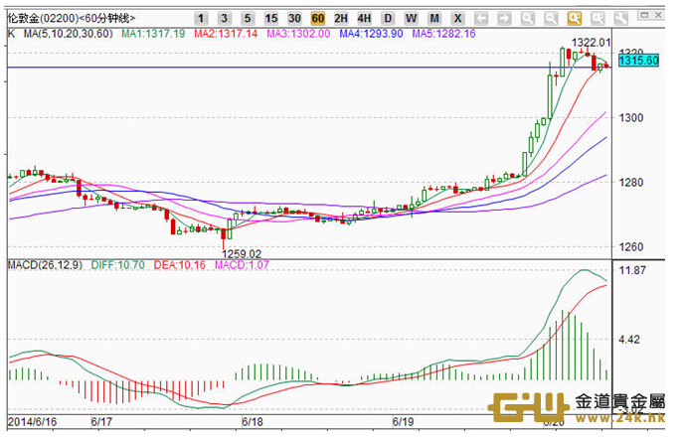
Task: Click the 1322.01 high price marker
Action: [590, 42]
